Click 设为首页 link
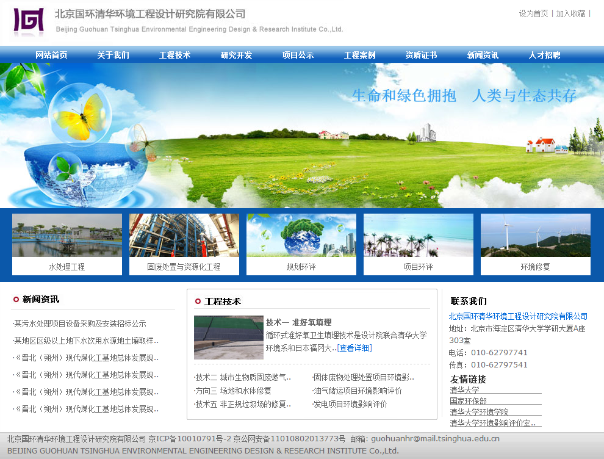The height and width of the screenshot is (459, 604). [533, 13]
